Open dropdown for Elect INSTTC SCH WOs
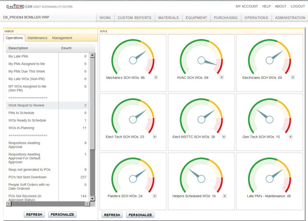The image size is (308, 221). [x=222, y=137]
